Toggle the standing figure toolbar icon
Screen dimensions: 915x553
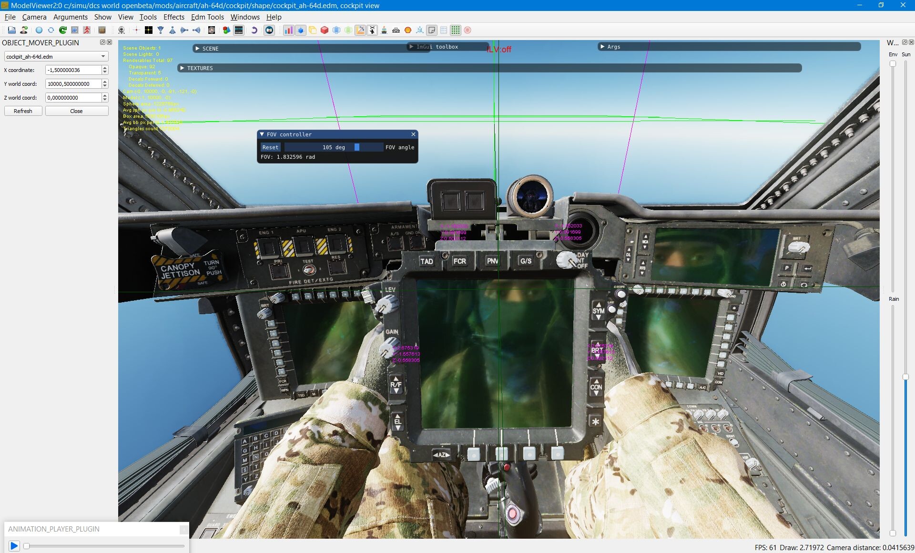click(372, 30)
